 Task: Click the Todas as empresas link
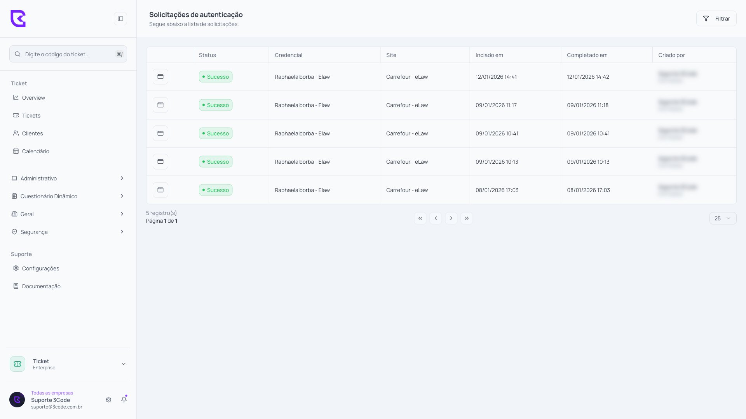52,393
